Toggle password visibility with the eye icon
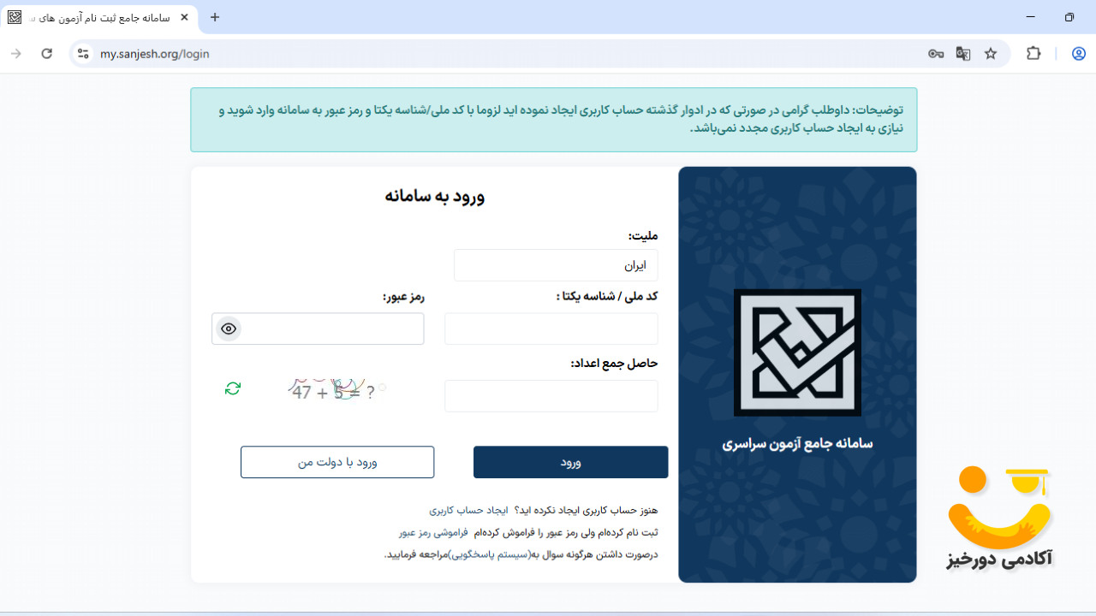This screenshot has width=1096, height=616. tap(228, 329)
